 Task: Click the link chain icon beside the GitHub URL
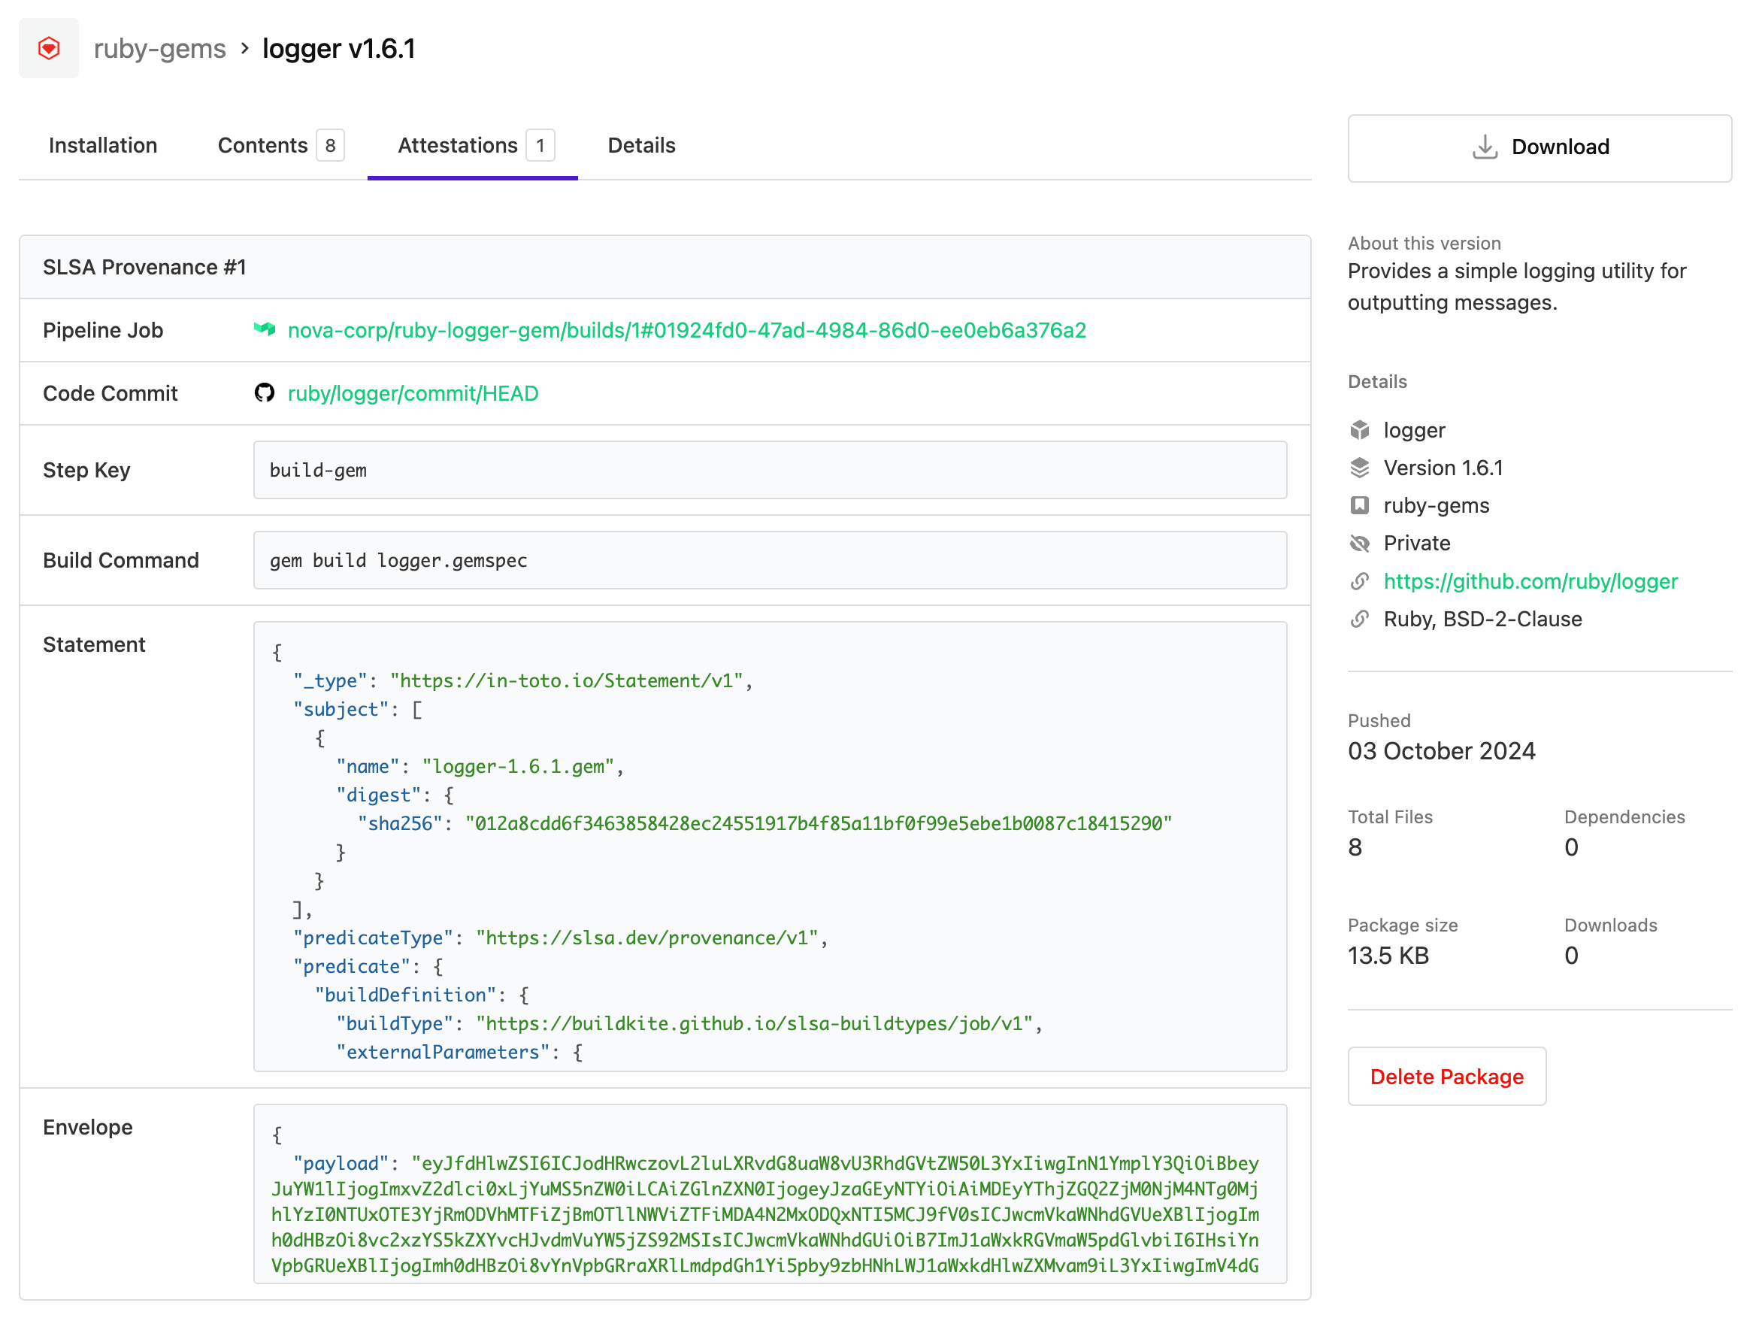[x=1360, y=581]
